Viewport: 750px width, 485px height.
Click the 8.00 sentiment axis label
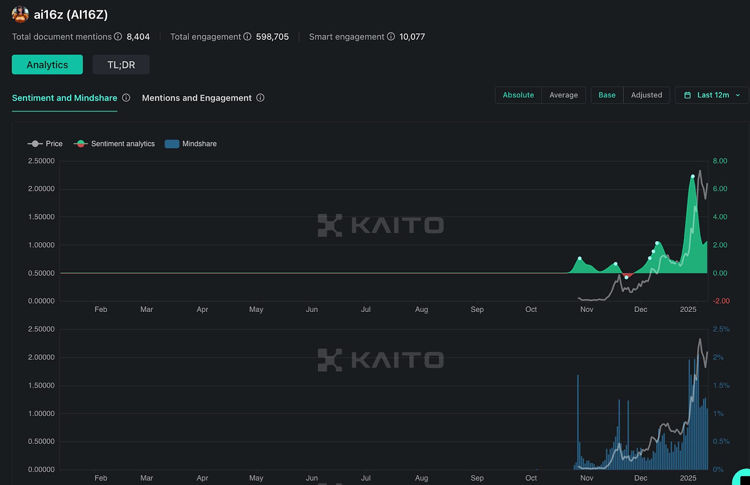[x=720, y=161]
